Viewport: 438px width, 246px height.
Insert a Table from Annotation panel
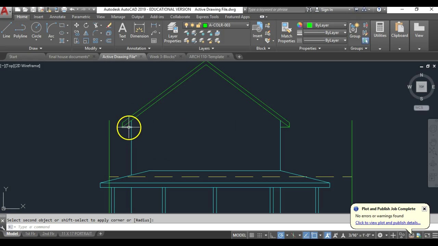tap(154, 41)
